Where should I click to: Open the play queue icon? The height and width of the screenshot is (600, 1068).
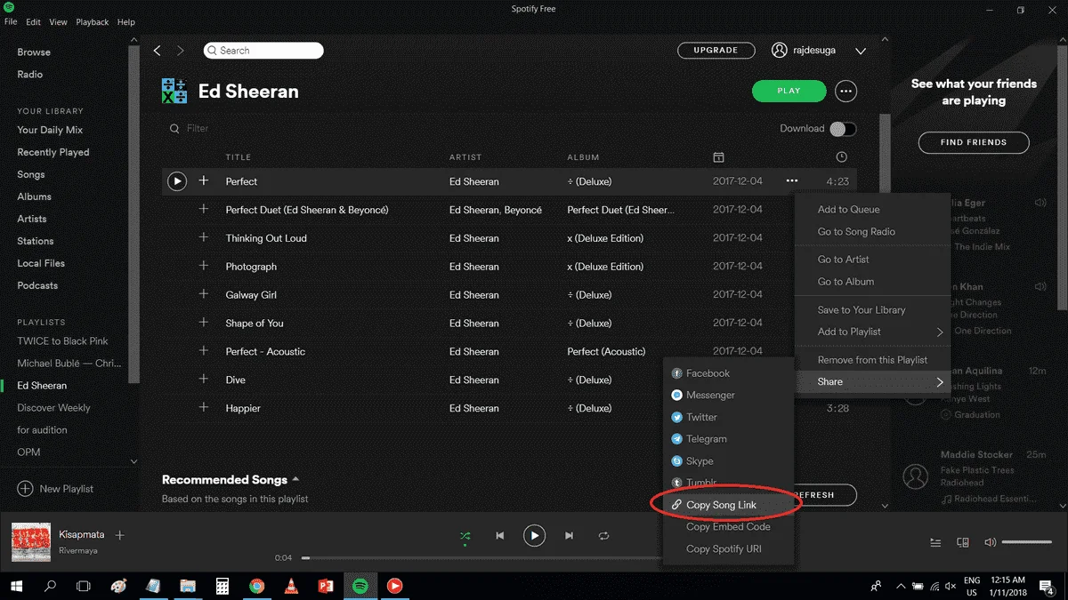click(935, 542)
